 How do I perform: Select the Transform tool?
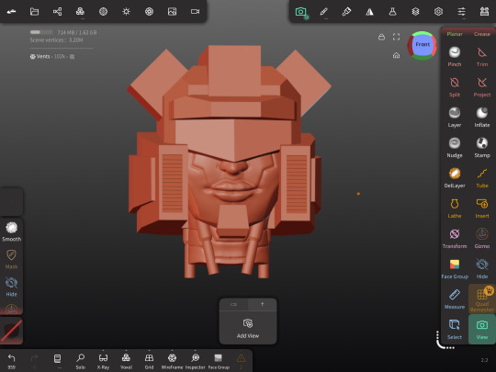click(x=455, y=239)
